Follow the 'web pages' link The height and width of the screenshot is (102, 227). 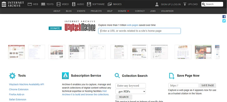[133, 25]
